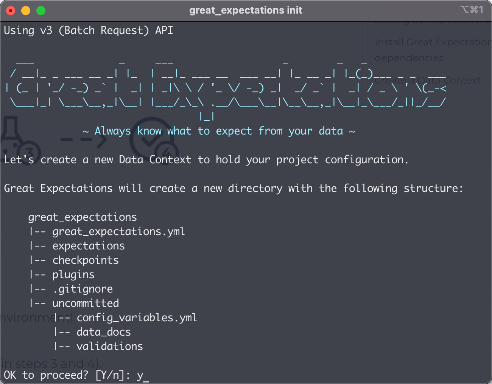Viewport: 492px width, 384px height.
Task: Click the ⌥⌘1 shortcut indicator in title bar
Action: tap(472, 9)
